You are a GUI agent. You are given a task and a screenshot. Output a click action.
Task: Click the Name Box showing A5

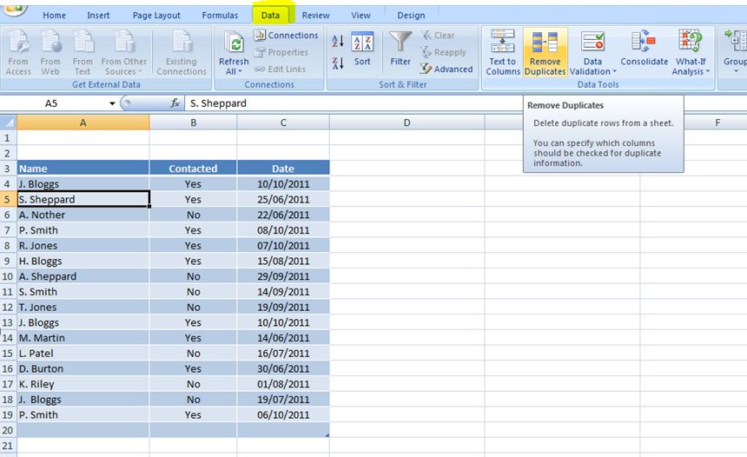(x=51, y=103)
